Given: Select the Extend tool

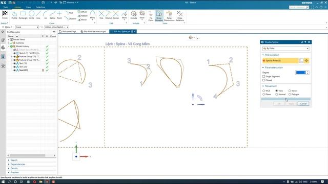Looking at the screenshot, I should click(108, 15).
